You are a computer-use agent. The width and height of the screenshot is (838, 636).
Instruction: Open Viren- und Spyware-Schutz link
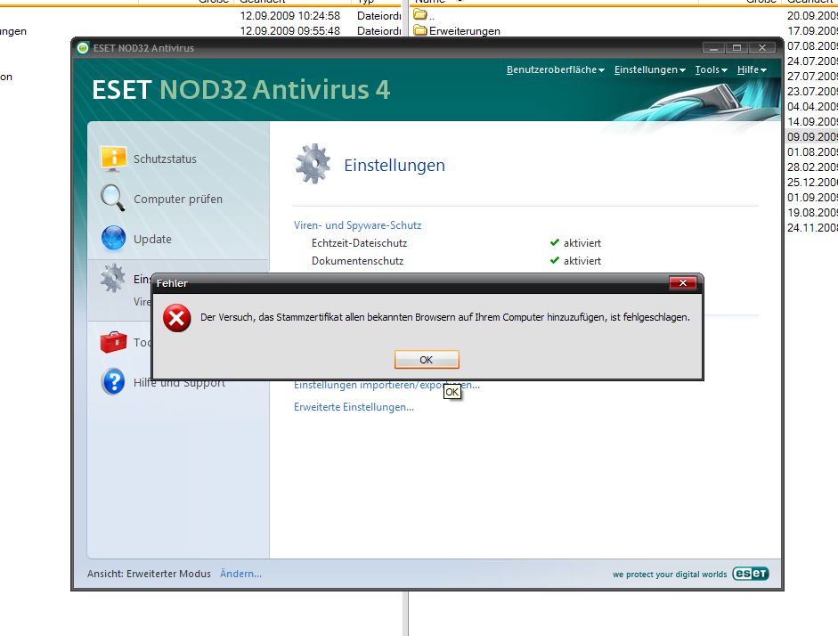point(357,225)
